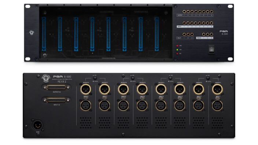258x145 pixels.
Task: Click the rear OUTPUT 4 XLR connector
Action: pyautogui.click(x=161, y=89)
